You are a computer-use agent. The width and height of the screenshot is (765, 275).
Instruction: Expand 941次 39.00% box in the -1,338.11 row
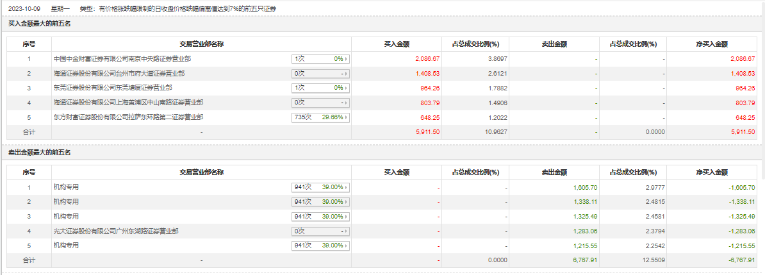[320, 202]
